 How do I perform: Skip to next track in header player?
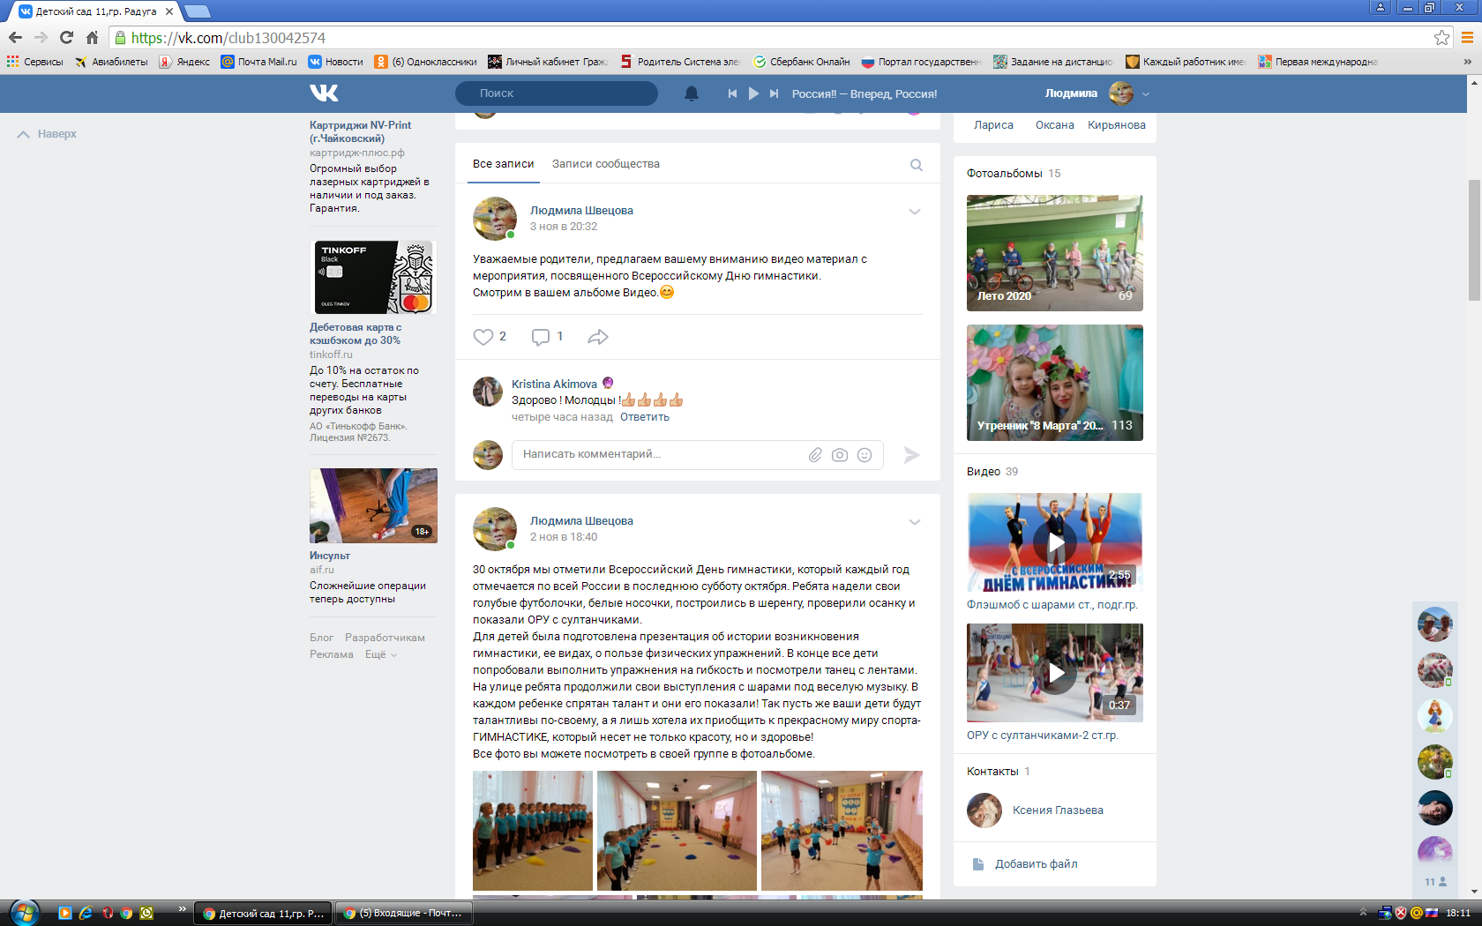pos(774,93)
